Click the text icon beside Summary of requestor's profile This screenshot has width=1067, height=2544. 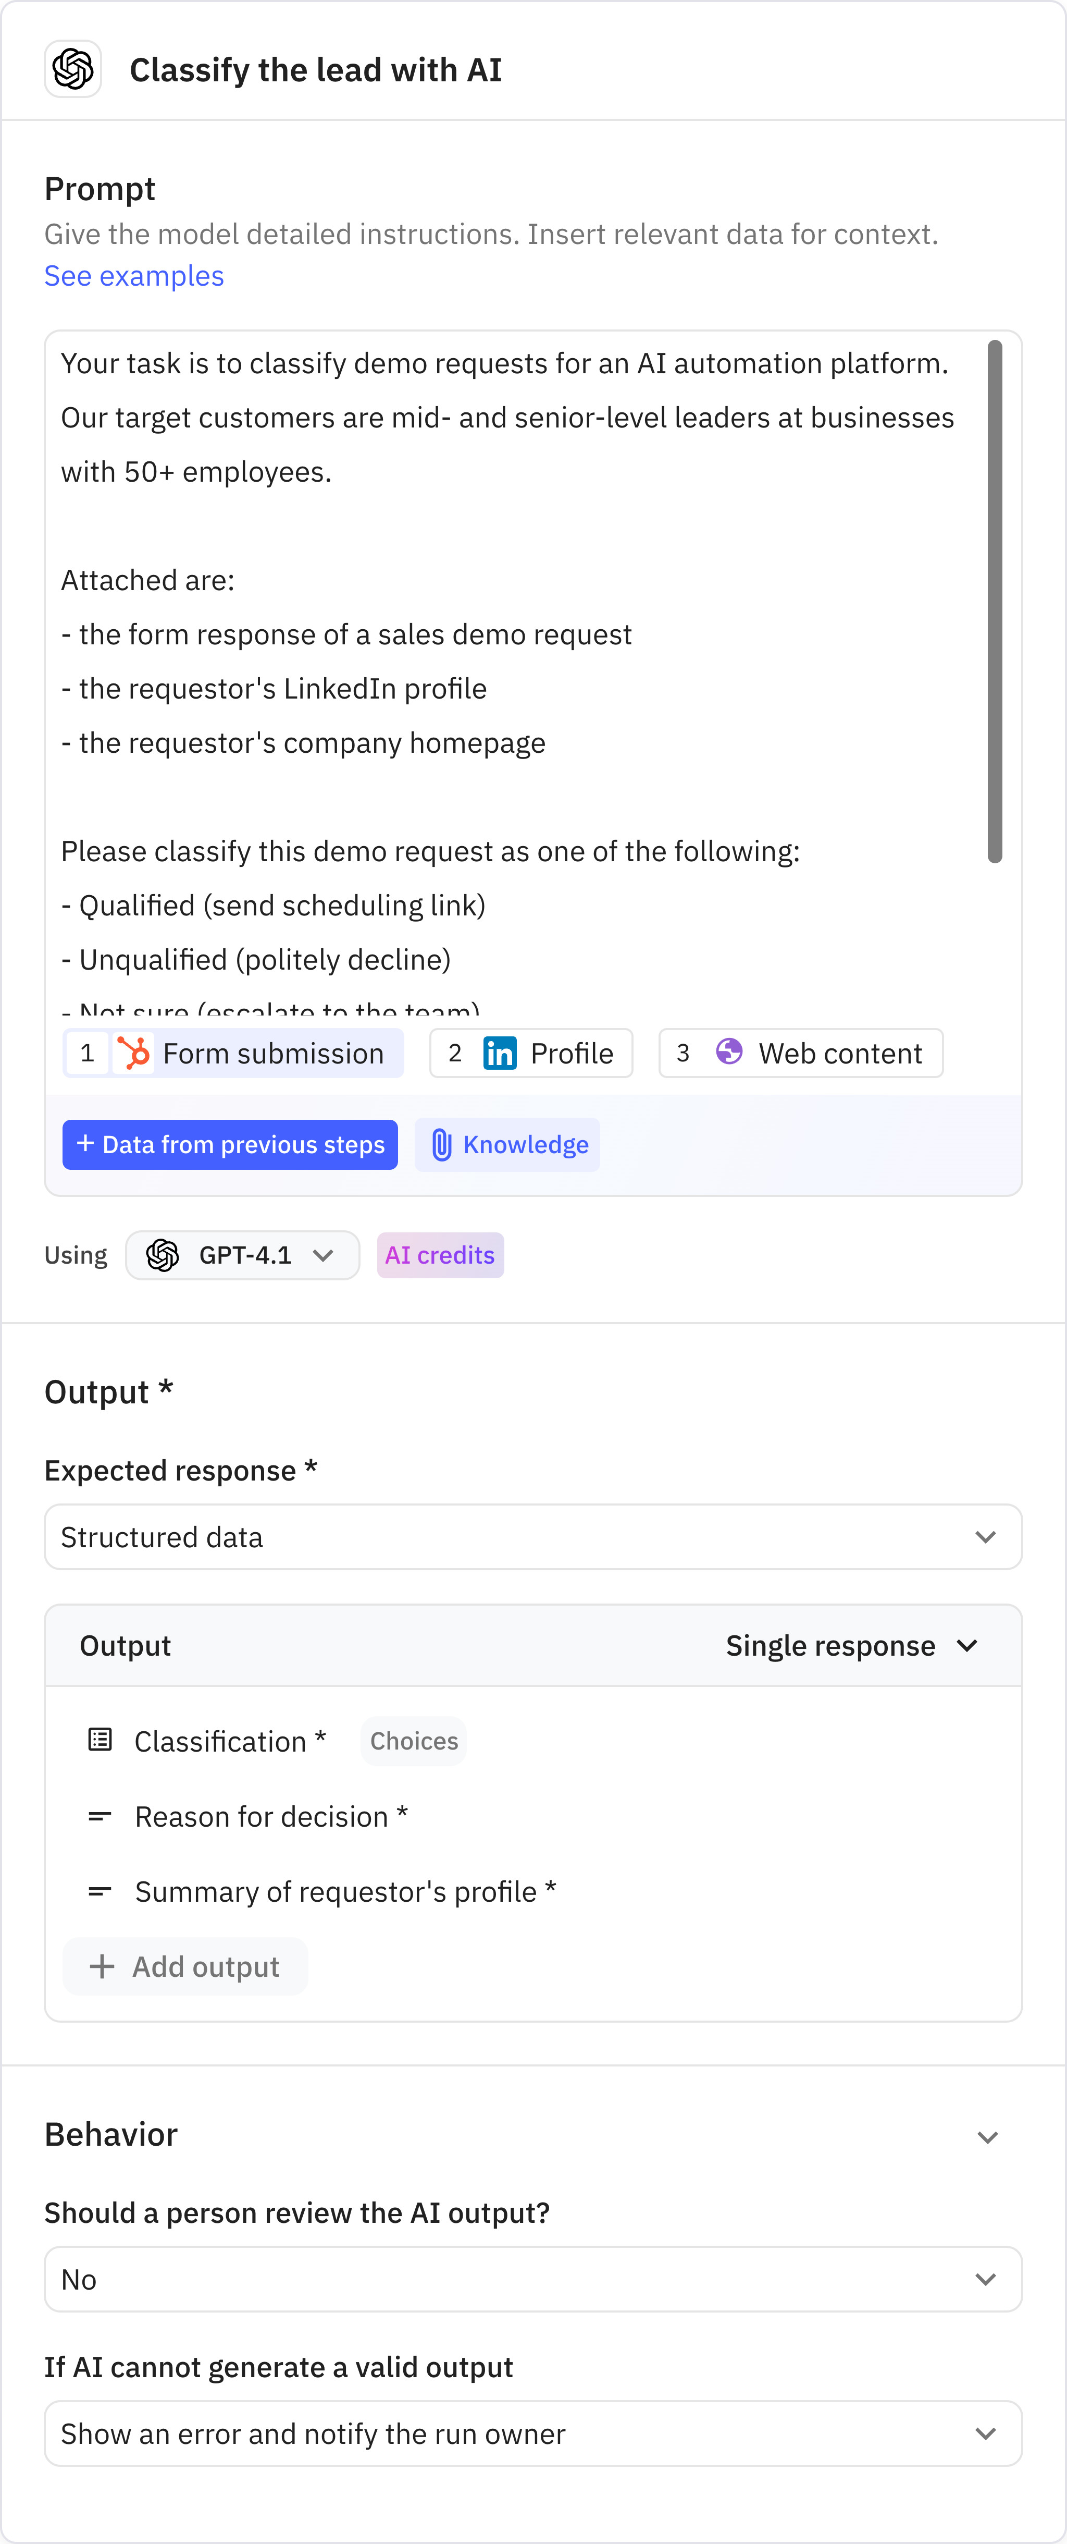(100, 1891)
